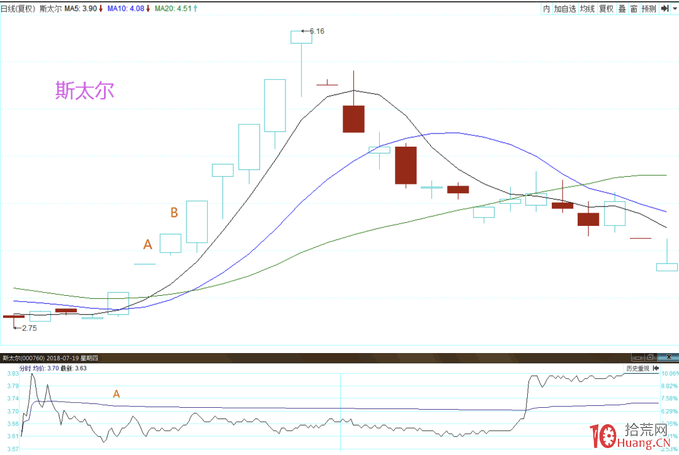Viewport: 679px width, 455px height.
Task: Click the 3.83 price axis label
Action: [x=13, y=374]
